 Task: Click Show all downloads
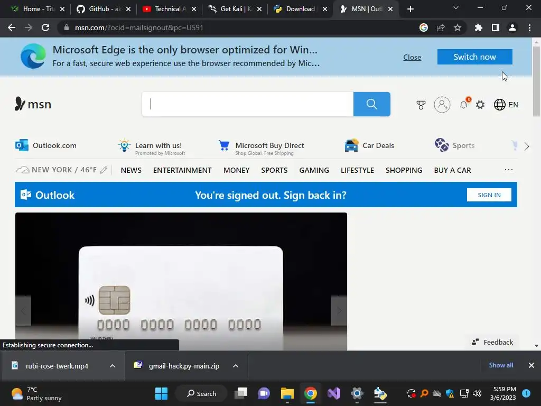click(501, 365)
